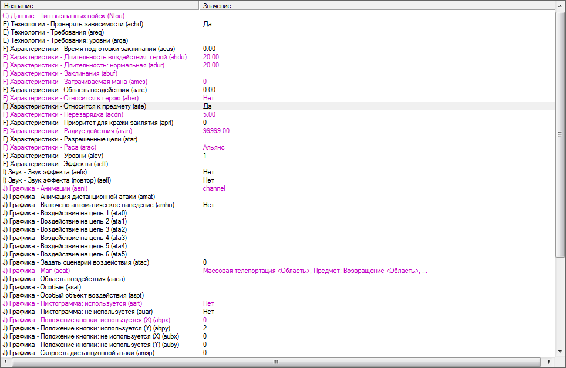The width and height of the screenshot is (566, 368).
Task: Click the vertical scrollbar down arrow
Action: 560,352
